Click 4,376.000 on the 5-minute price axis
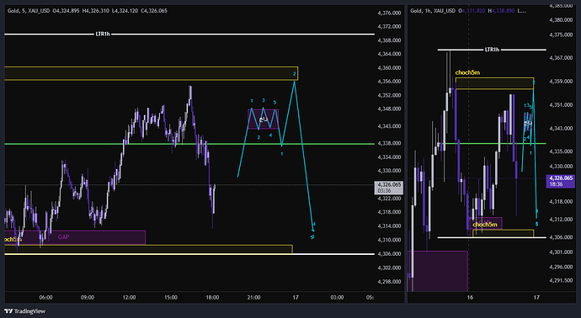Image resolution: width=581 pixels, height=318 pixels. [389, 13]
